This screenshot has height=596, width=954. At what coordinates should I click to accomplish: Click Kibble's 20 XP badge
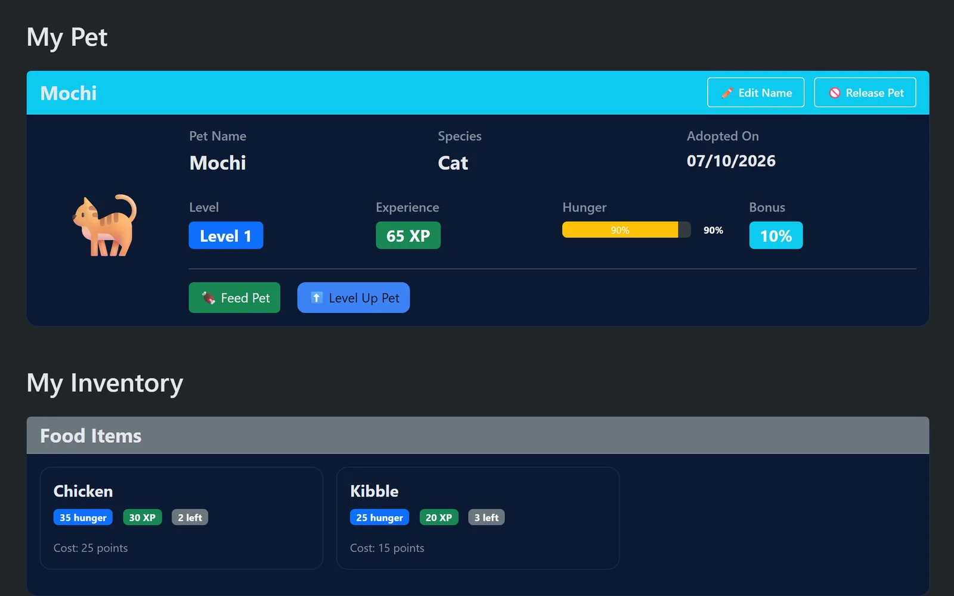click(x=439, y=517)
